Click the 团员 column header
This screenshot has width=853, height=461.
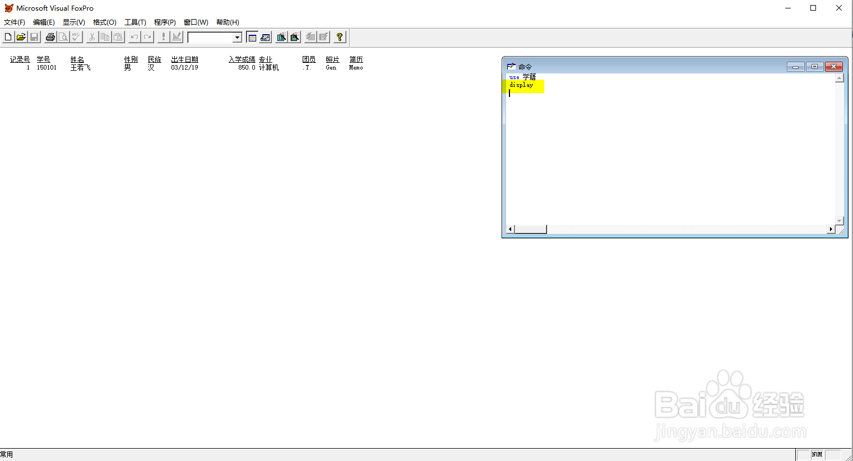pos(309,59)
